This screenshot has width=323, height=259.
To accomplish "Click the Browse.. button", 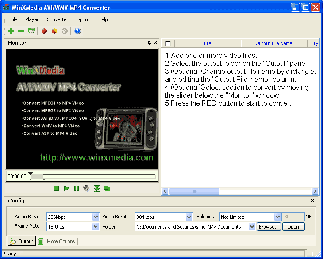I will (x=269, y=227).
